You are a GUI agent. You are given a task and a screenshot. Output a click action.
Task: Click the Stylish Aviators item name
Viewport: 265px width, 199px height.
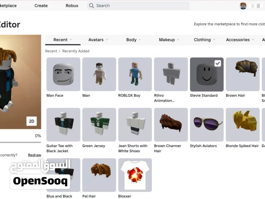203,146
